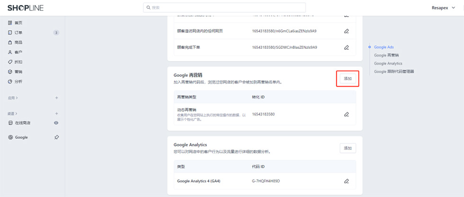Preview online store with eye icon
The width and height of the screenshot is (464, 197).
click(56, 123)
